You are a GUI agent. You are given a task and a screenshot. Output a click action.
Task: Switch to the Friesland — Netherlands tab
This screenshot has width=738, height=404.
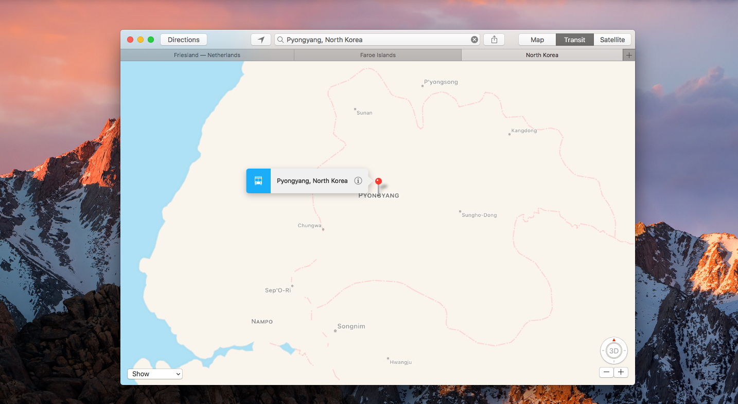click(x=207, y=55)
